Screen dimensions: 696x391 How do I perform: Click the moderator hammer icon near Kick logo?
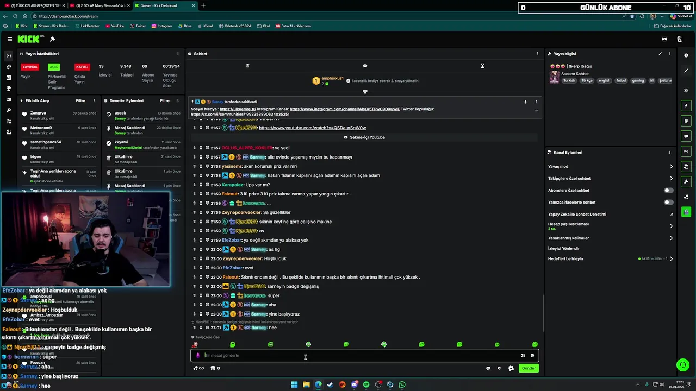pos(52,39)
